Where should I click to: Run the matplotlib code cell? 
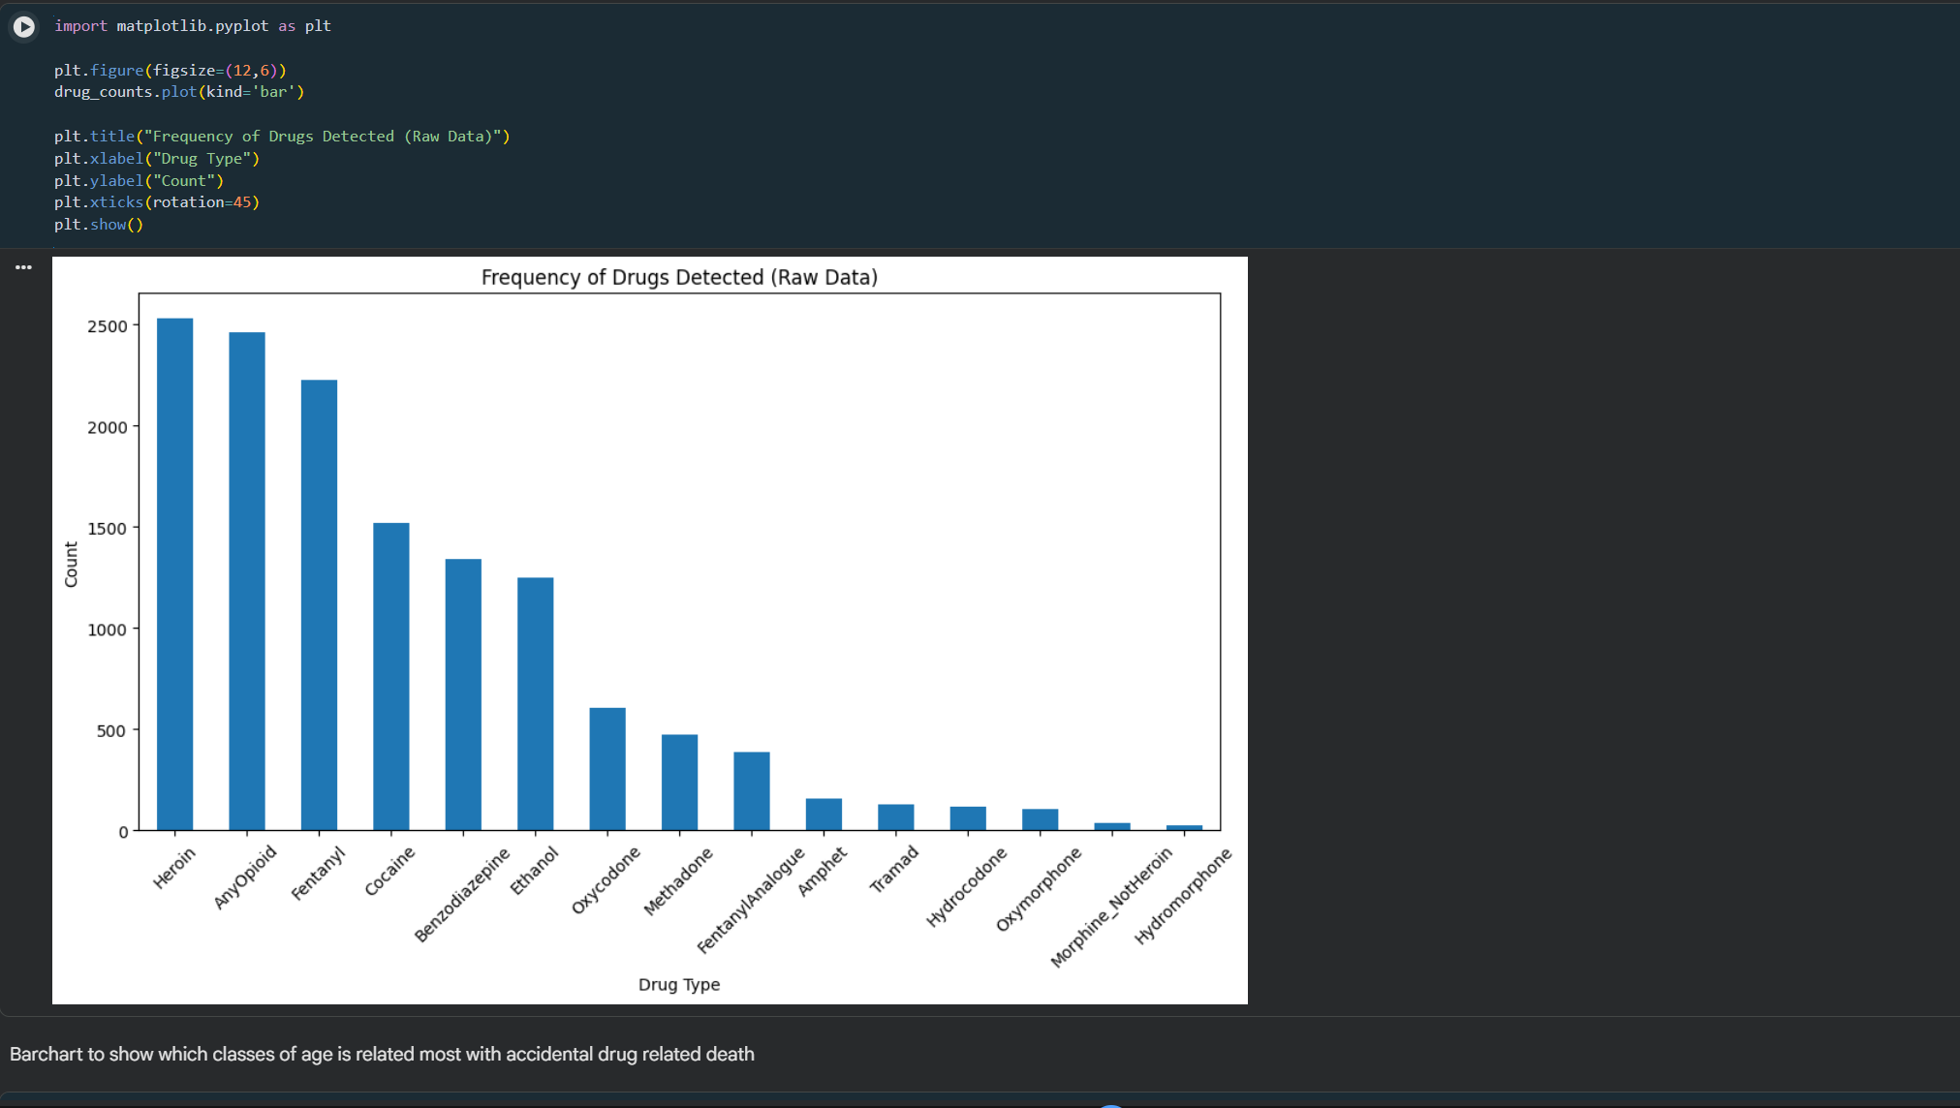(x=24, y=27)
